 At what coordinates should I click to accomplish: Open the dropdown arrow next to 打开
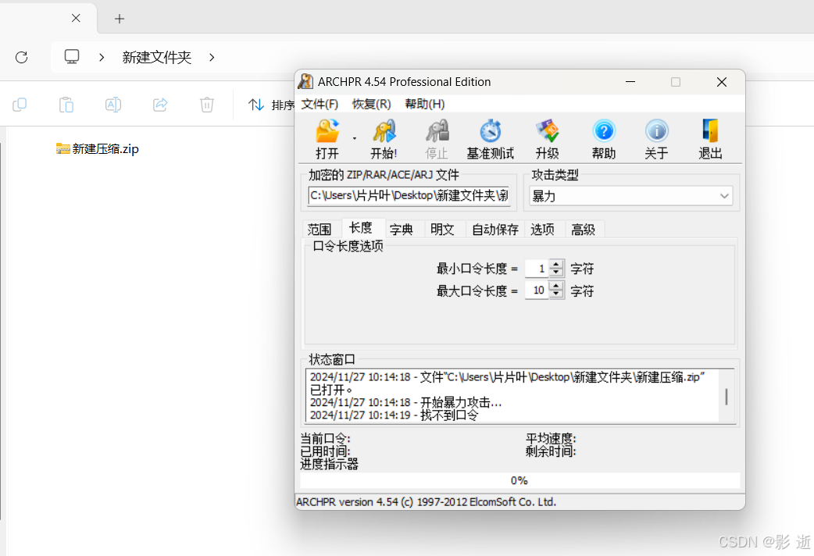355,139
